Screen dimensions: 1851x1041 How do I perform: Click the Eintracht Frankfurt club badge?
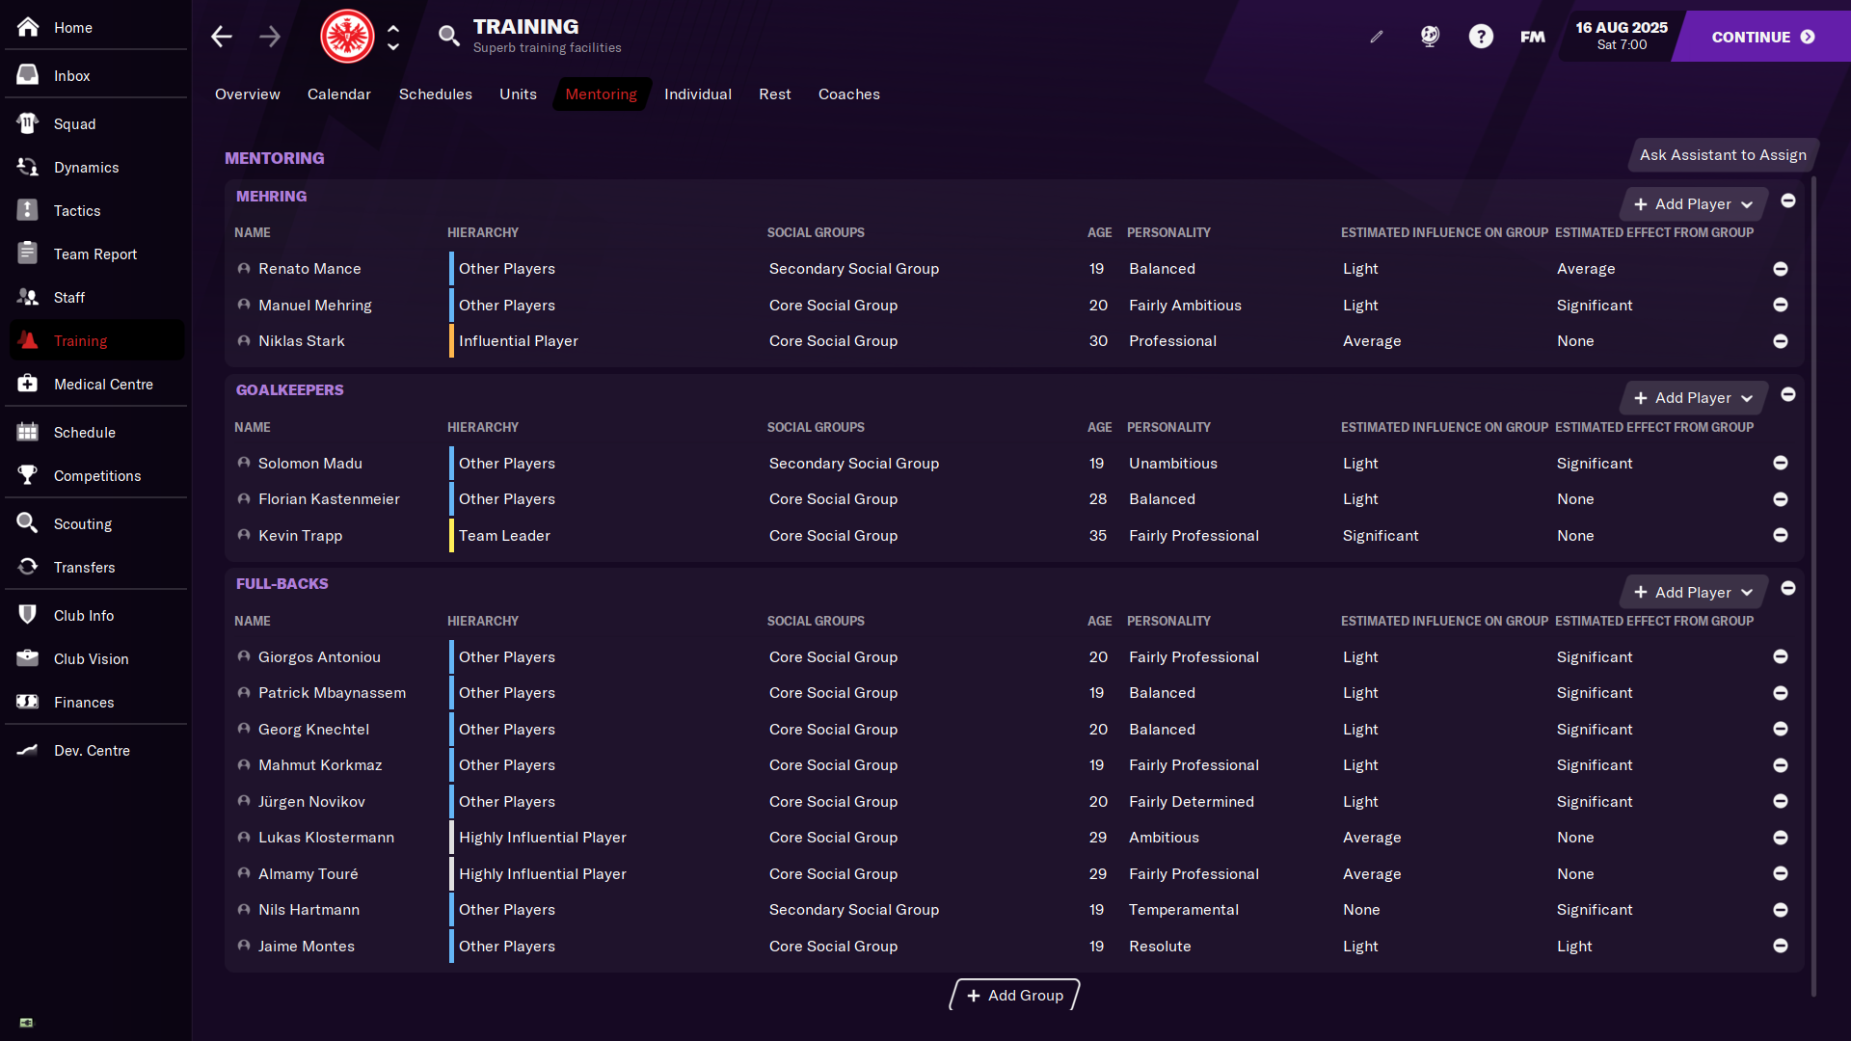point(347,37)
